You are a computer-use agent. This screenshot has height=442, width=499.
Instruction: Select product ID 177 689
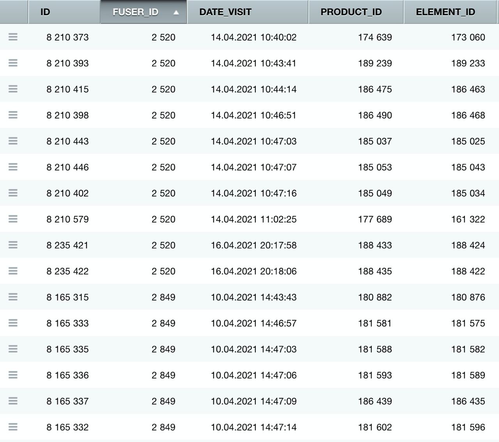point(375,219)
